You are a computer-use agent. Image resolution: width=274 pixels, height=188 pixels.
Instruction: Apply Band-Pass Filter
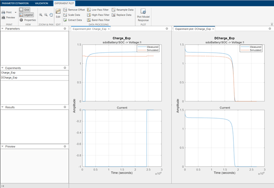click(x=98, y=20)
